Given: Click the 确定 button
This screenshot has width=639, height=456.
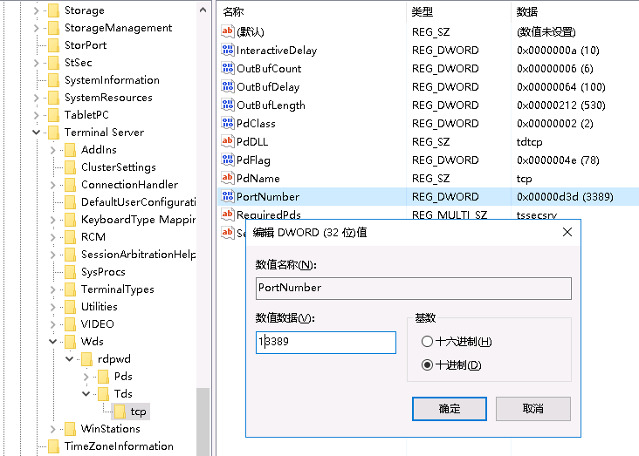Looking at the screenshot, I should [449, 409].
